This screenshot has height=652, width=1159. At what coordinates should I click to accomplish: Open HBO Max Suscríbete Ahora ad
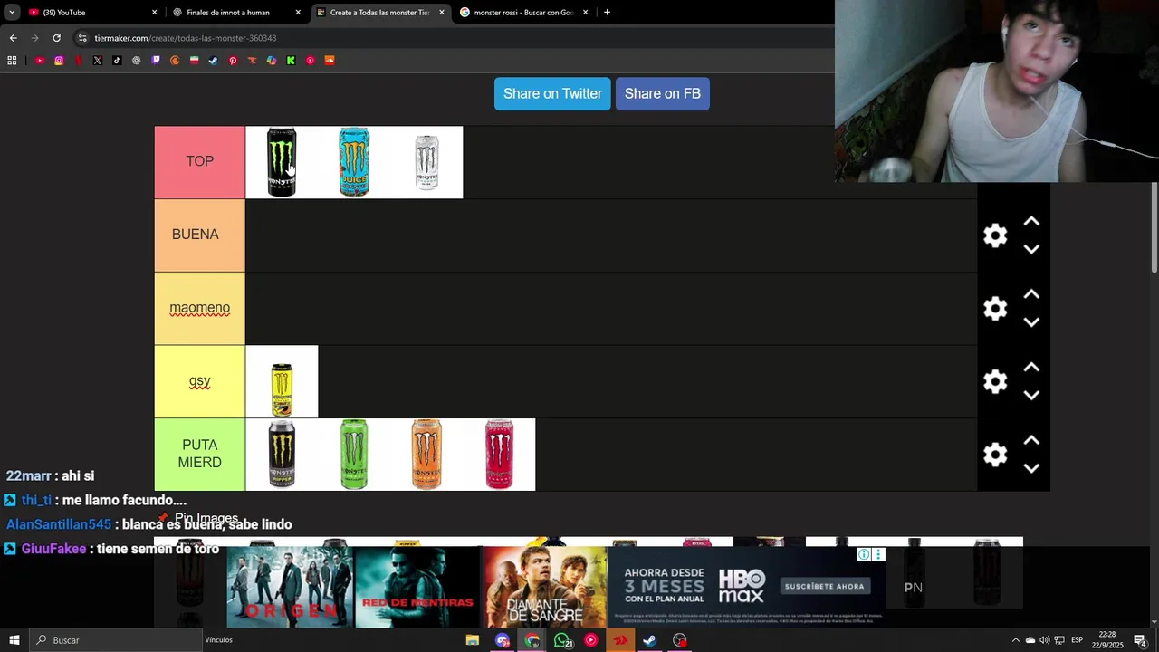click(x=824, y=586)
